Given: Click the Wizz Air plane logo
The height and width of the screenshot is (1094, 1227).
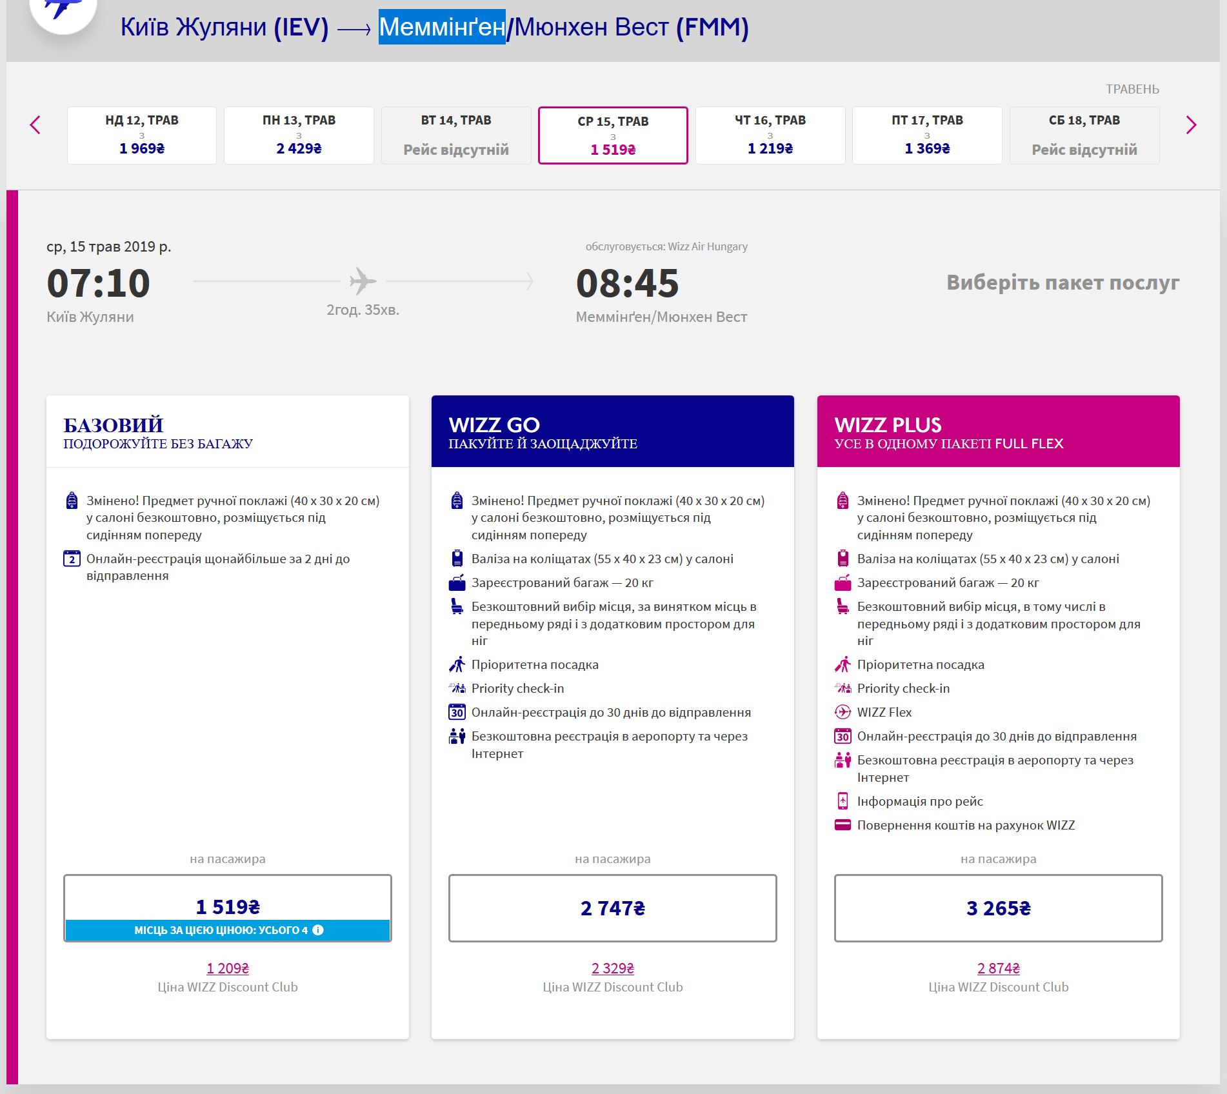Looking at the screenshot, I should (x=63, y=9).
